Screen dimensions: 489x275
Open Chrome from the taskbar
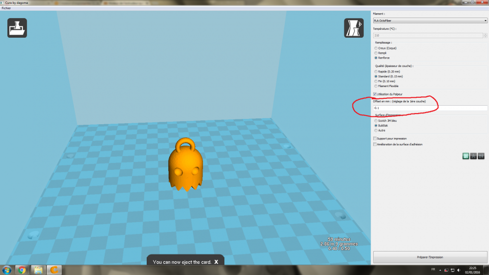click(x=22, y=270)
